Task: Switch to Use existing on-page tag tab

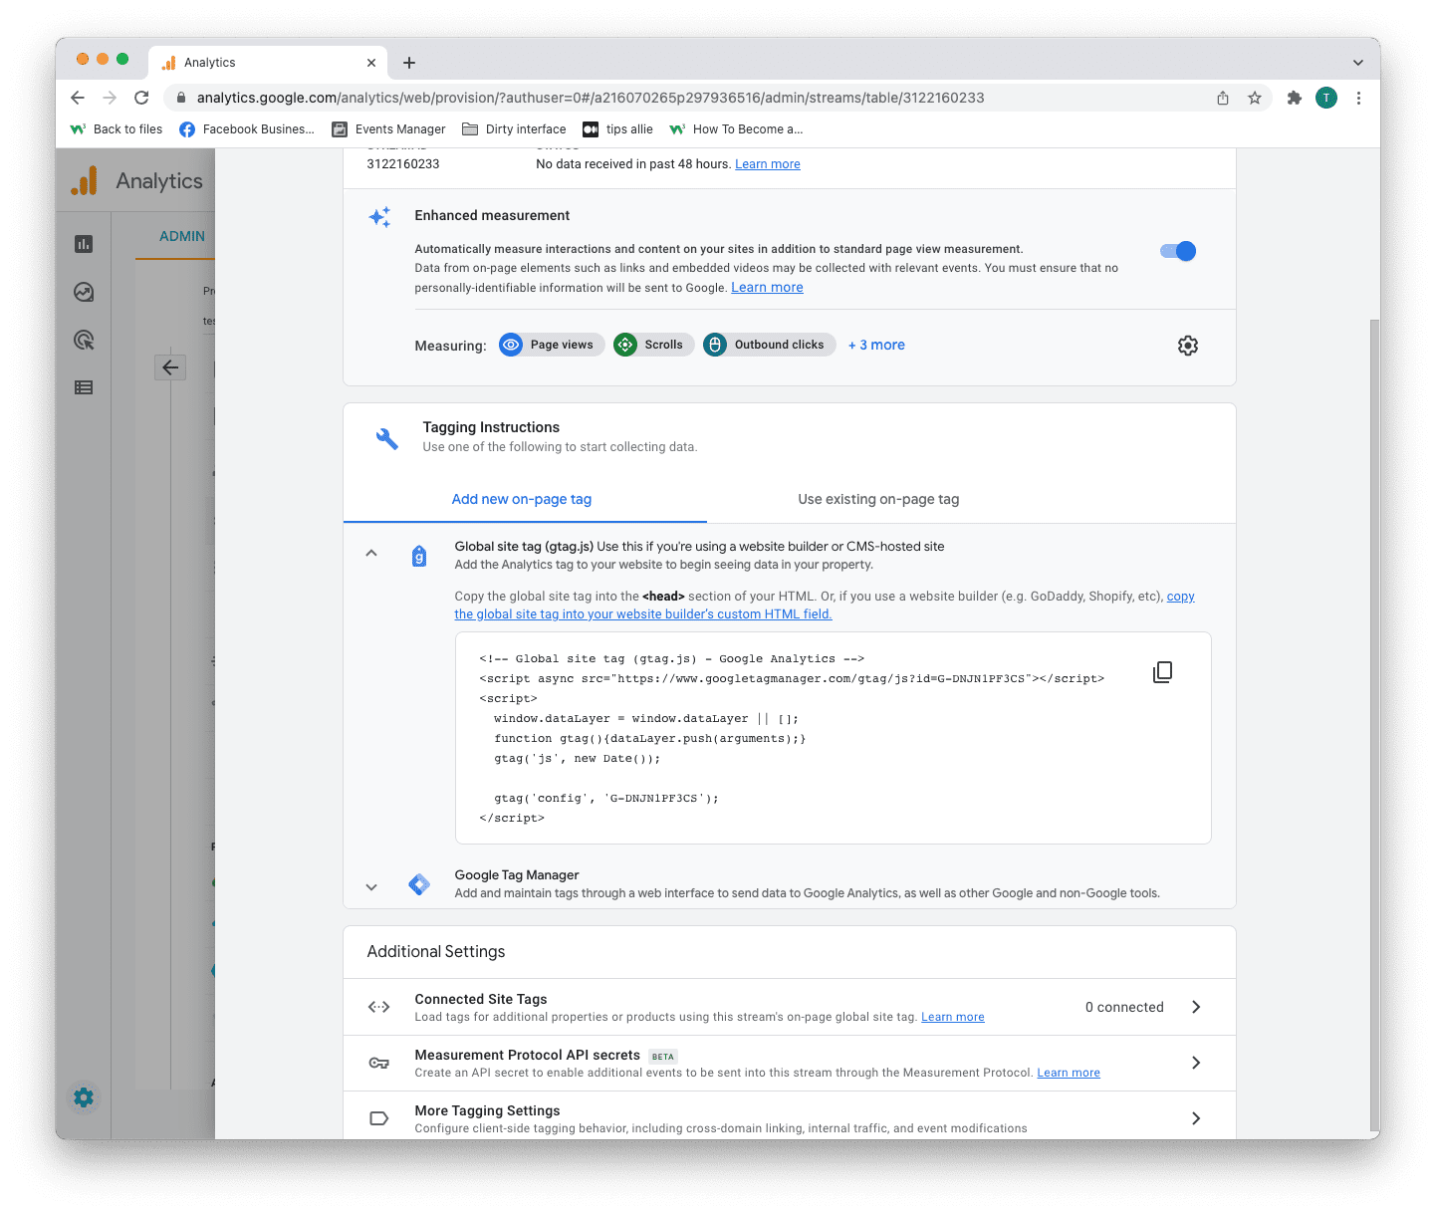Action: (878, 499)
